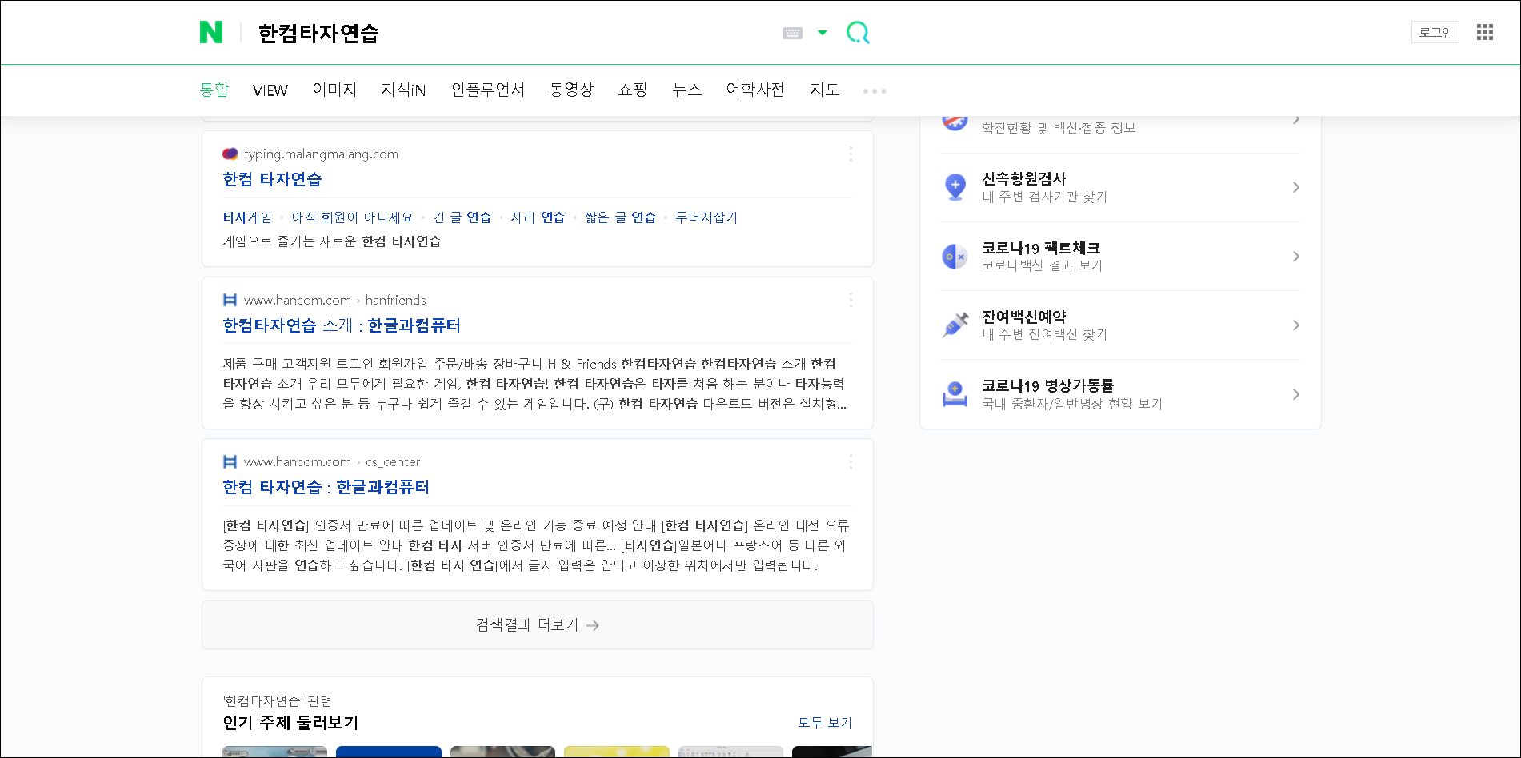This screenshot has width=1521, height=758.
Task: Open the blue second topic thumbnail
Action: click(x=389, y=752)
